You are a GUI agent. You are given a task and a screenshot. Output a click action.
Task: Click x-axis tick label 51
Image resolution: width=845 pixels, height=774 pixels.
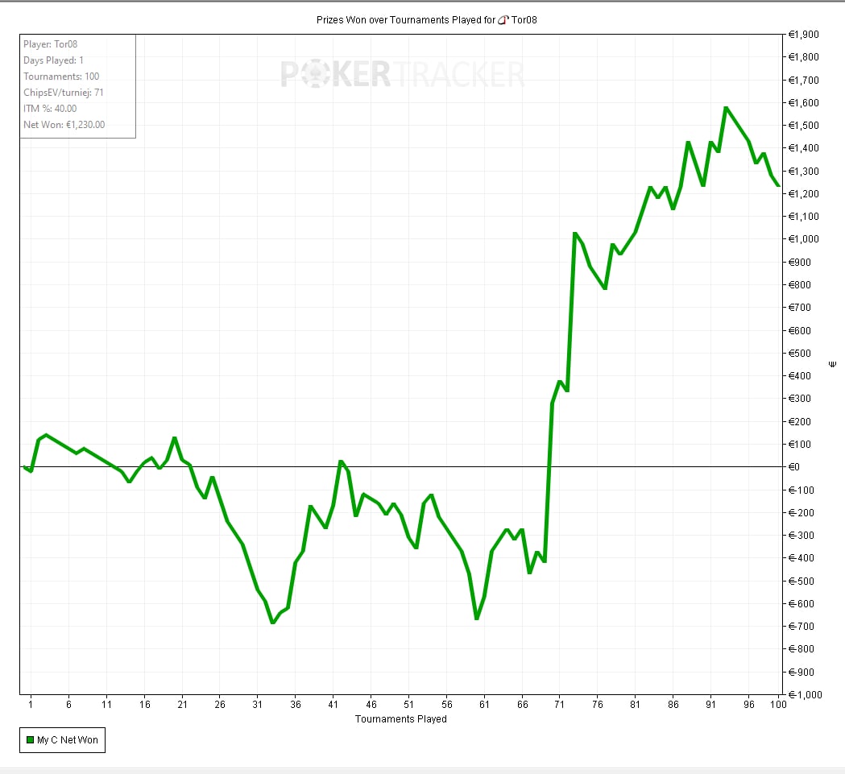point(408,705)
